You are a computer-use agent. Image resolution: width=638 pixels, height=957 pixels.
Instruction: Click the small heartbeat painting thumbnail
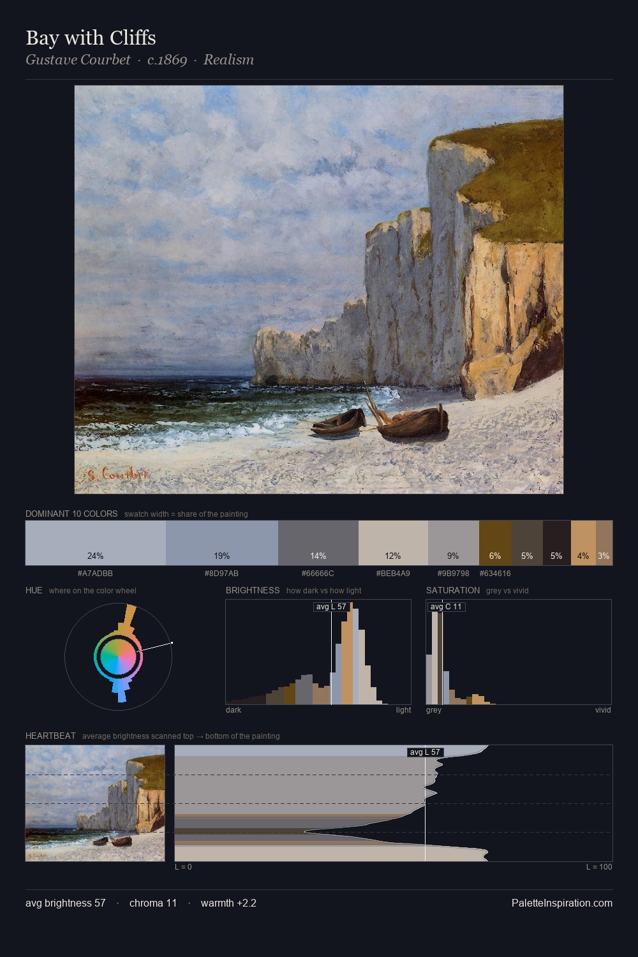coord(95,803)
